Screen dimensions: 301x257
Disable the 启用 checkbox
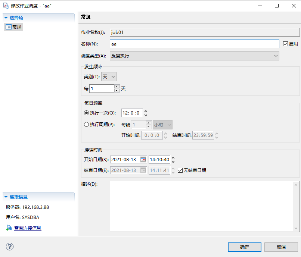pos(286,44)
